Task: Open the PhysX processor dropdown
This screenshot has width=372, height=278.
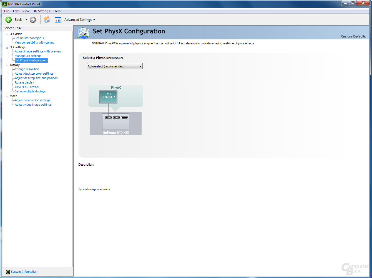Action: pos(115,66)
